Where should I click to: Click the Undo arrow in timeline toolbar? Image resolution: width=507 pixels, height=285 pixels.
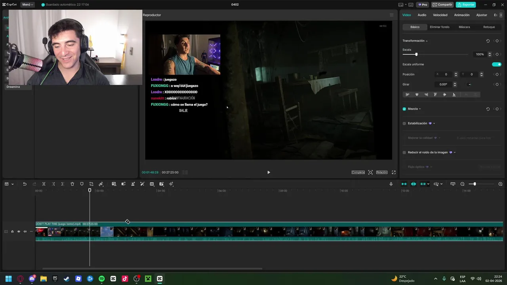point(25,184)
